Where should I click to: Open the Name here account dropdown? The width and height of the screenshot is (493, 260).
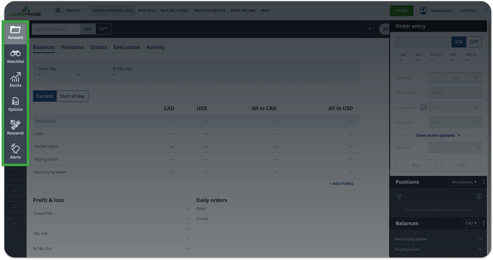[x=441, y=10]
